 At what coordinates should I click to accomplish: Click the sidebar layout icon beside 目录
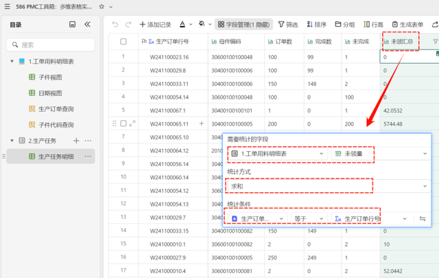point(72,25)
